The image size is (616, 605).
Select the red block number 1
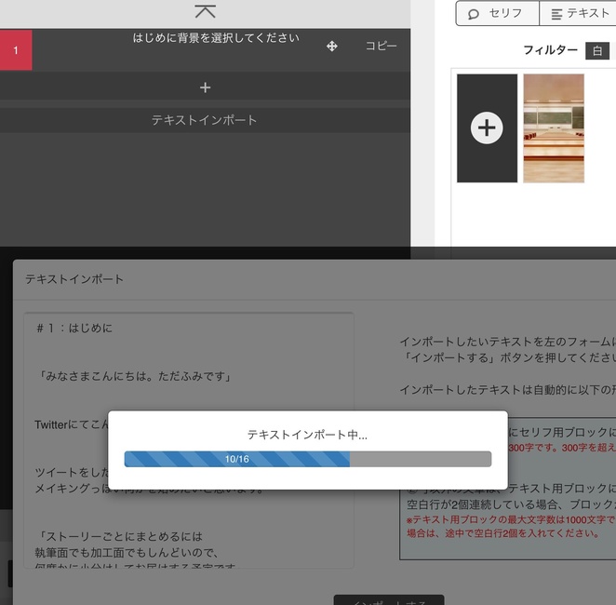16,50
